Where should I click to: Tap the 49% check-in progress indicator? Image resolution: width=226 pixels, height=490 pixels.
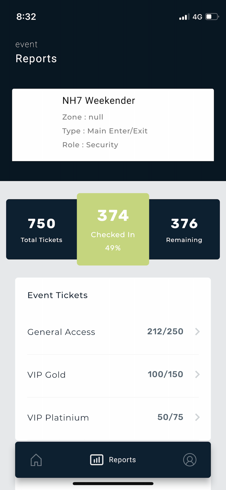coord(113,248)
